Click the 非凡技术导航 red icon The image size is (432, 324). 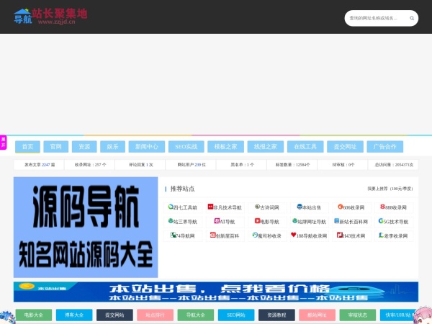210,207
